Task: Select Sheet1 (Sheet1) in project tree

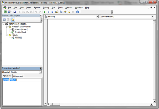Action: 22,29
